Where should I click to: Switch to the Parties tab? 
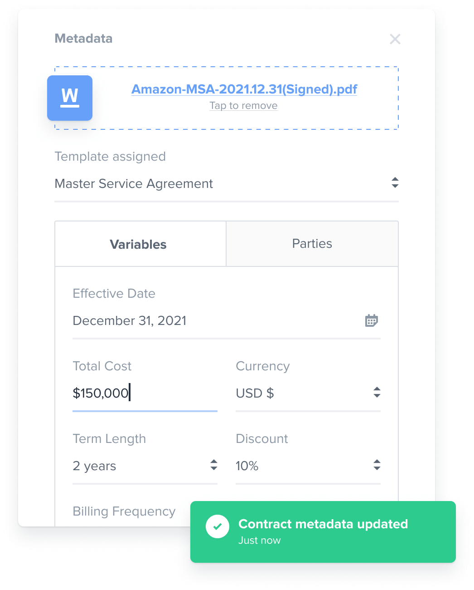pos(312,244)
